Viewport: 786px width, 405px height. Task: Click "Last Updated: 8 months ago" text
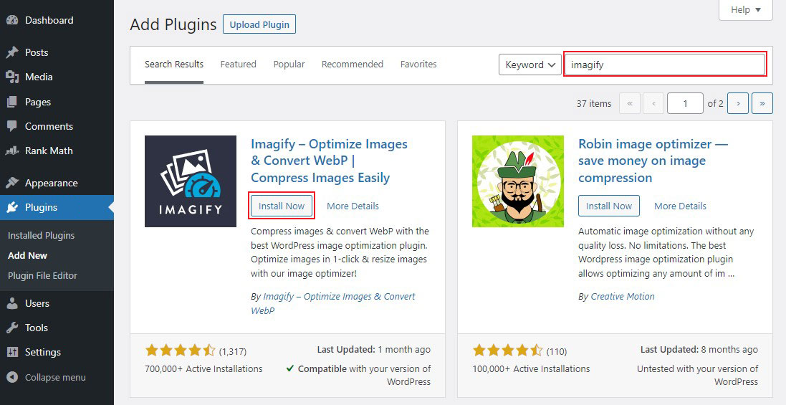pyautogui.click(x=699, y=349)
